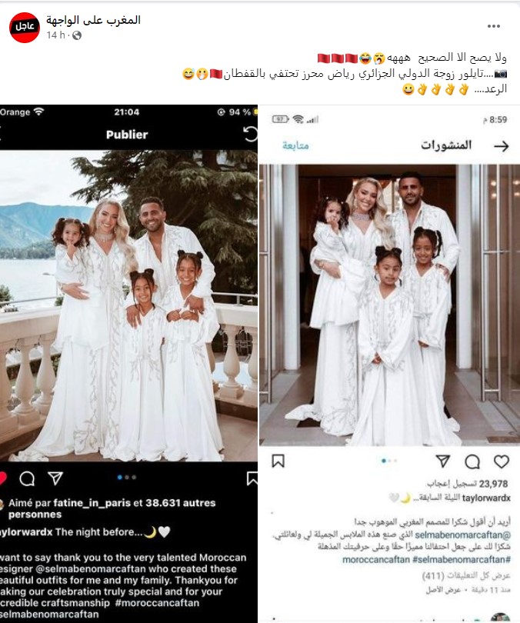Tap the moroccancaftan hashtag in Arabic caption
Image resolution: width=520 pixels, height=623 pixels.
coord(376,559)
